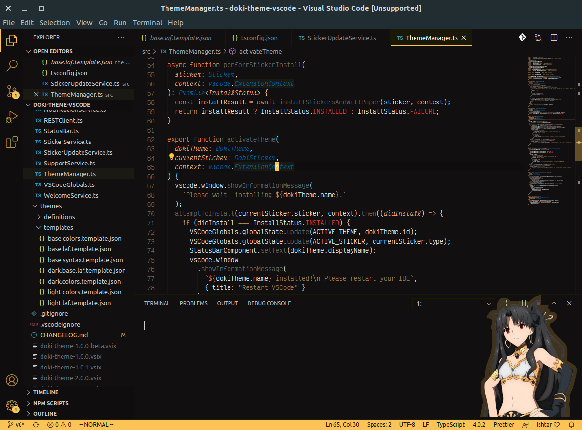Close the terminal panel

pyautogui.click(x=569, y=303)
